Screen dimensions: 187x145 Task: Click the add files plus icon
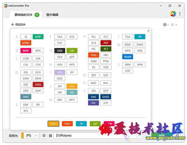point(12,25)
